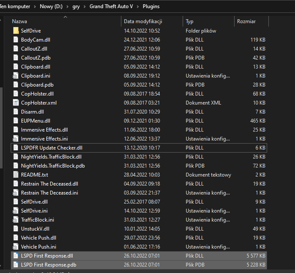The image size is (295, 273).
Task: Click the left navigation pane scrollbar
Action: pos(1,129)
